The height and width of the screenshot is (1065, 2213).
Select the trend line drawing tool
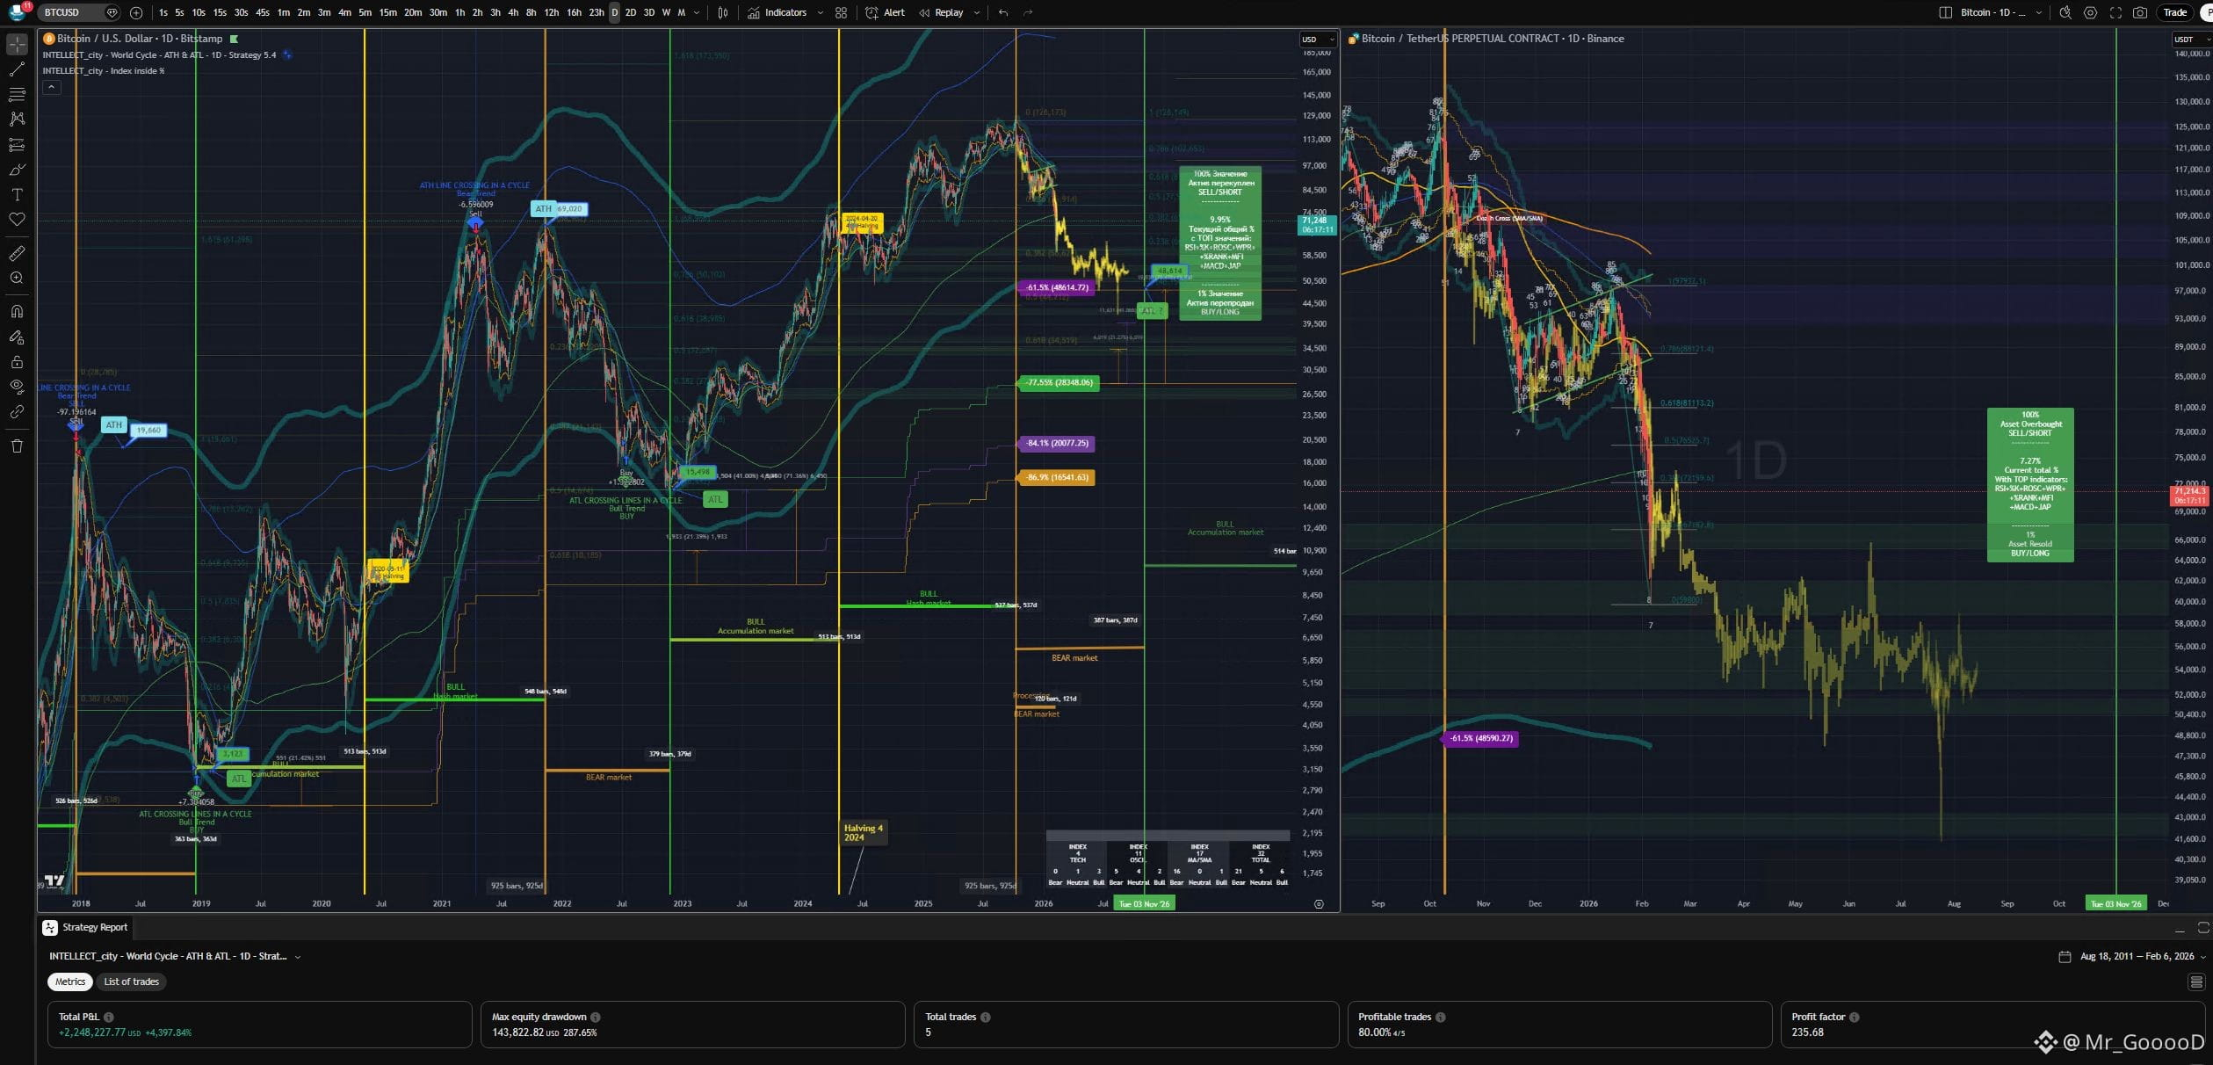pyautogui.click(x=17, y=69)
